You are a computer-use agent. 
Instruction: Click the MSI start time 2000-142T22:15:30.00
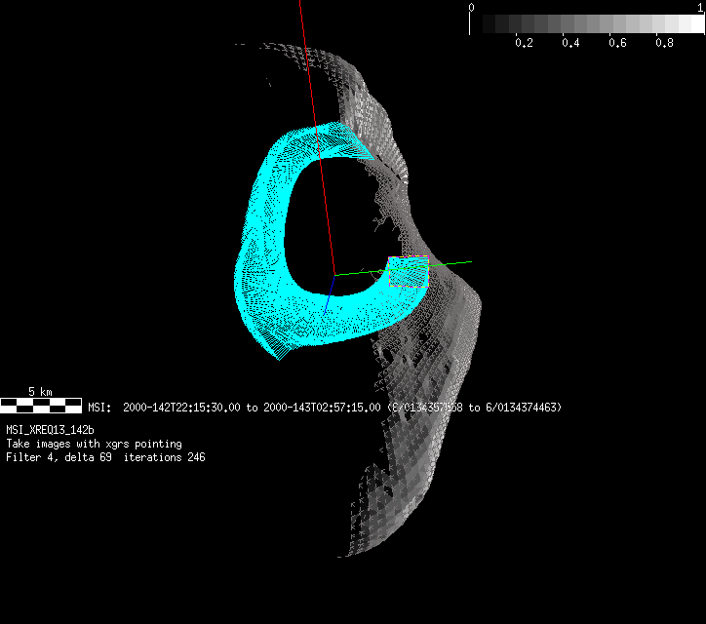coord(182,408)
